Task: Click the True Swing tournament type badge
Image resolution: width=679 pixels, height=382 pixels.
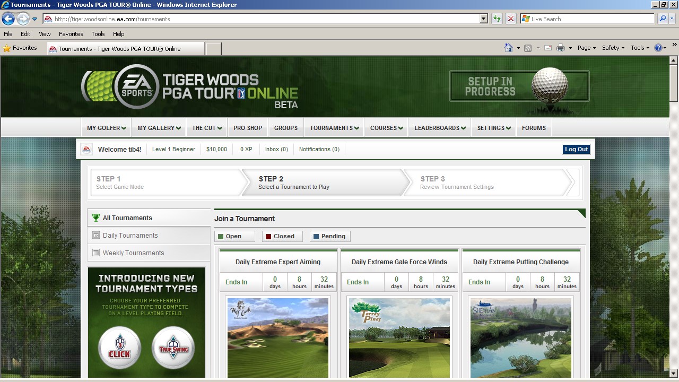Action: coord(173,349)
